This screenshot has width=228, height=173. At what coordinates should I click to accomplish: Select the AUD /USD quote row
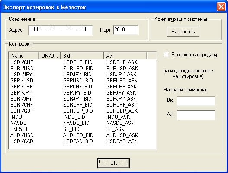pyautogui.click(x=82, y=135)
